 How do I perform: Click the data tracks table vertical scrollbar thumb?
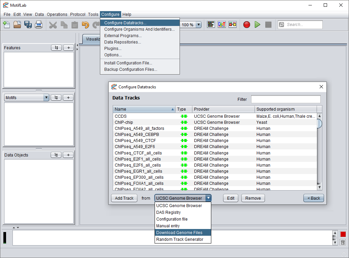pyautogui.click(x=319, y=123)
